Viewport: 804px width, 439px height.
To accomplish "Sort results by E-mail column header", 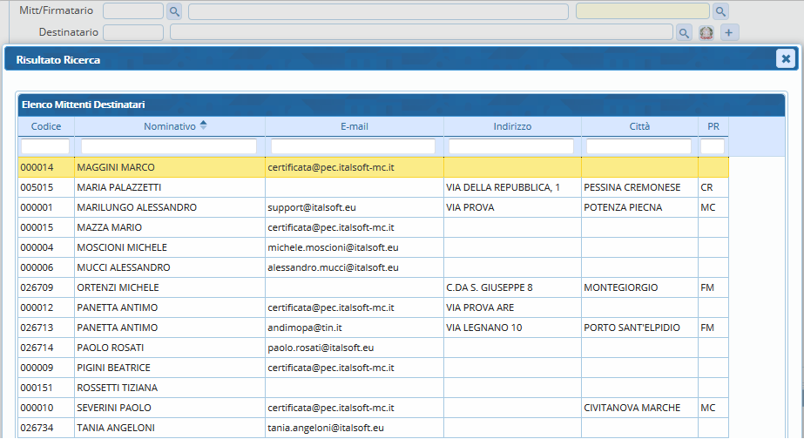I will click(354, 126).
